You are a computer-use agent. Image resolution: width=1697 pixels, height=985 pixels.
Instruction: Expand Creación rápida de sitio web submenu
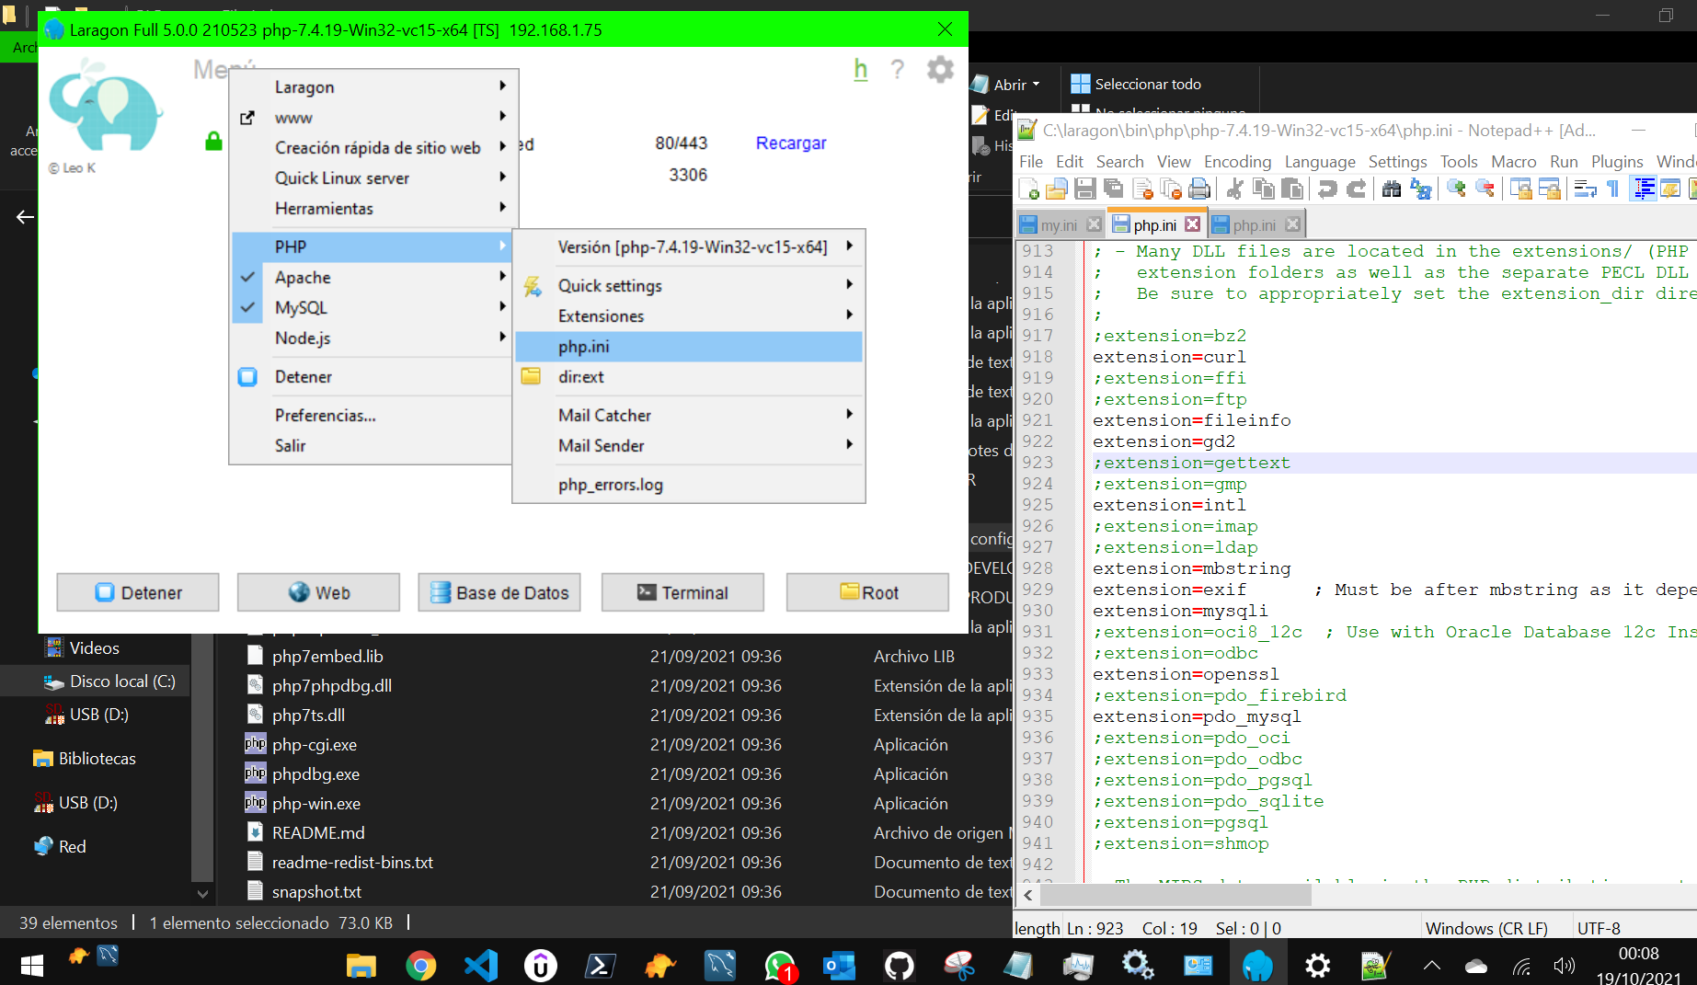(375, 147)
